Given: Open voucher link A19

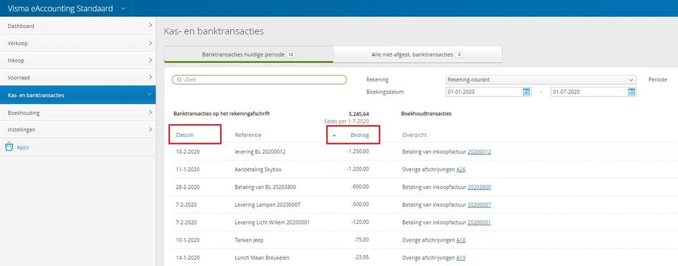Looking at the screenshot, I should [x=461, y=258].
